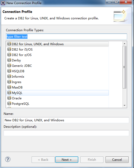Close the New Connection Profile window

(126, 2)
